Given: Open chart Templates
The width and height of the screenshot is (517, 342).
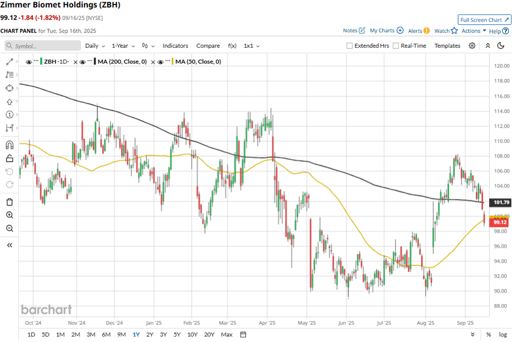Looking at the screenshot, I should click(447, 46).
